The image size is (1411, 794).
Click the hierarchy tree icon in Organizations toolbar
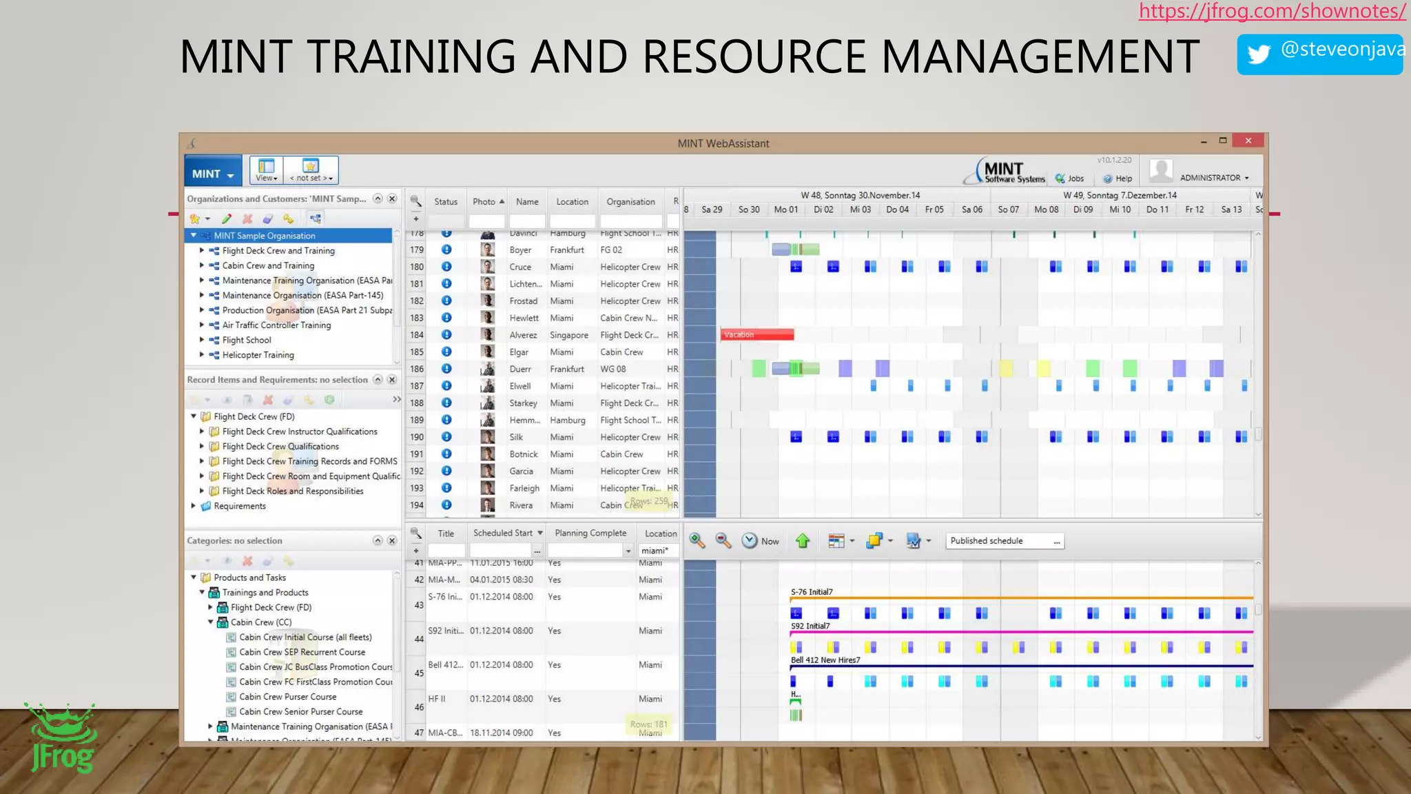(316, 218)
